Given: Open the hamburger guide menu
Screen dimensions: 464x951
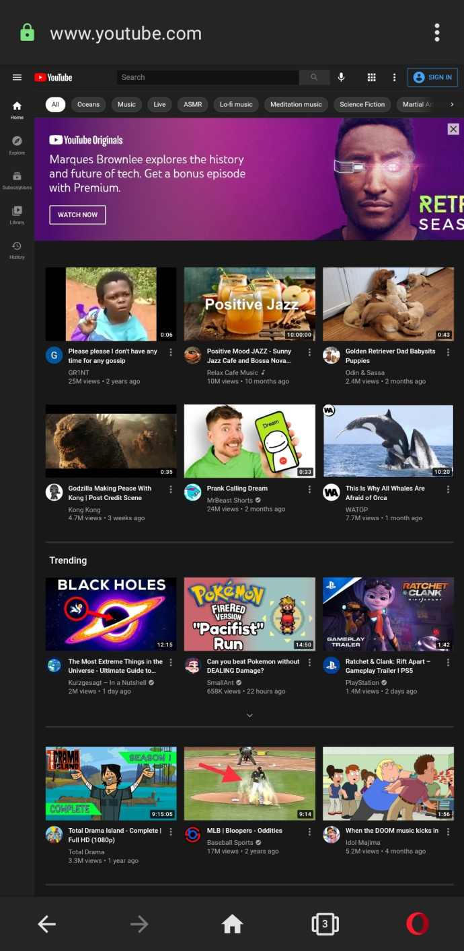Looking at the screenshot, I should pyautogui.click(x=17, y=77).
